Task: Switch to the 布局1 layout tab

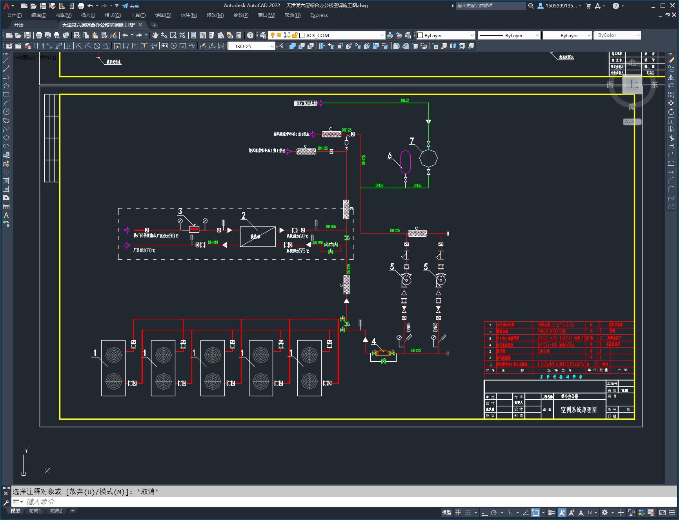Action: click(35, 511)
